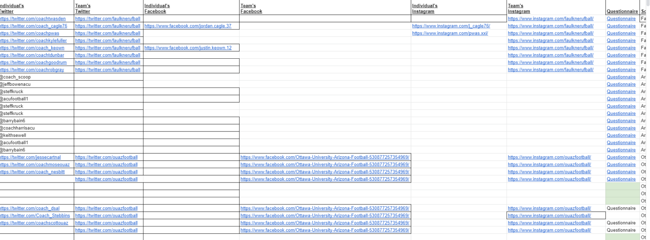The width and height of the screenshot is (650, 240).
Task: Select the @coachharrisacu cell
Action: tap(37, 128)
